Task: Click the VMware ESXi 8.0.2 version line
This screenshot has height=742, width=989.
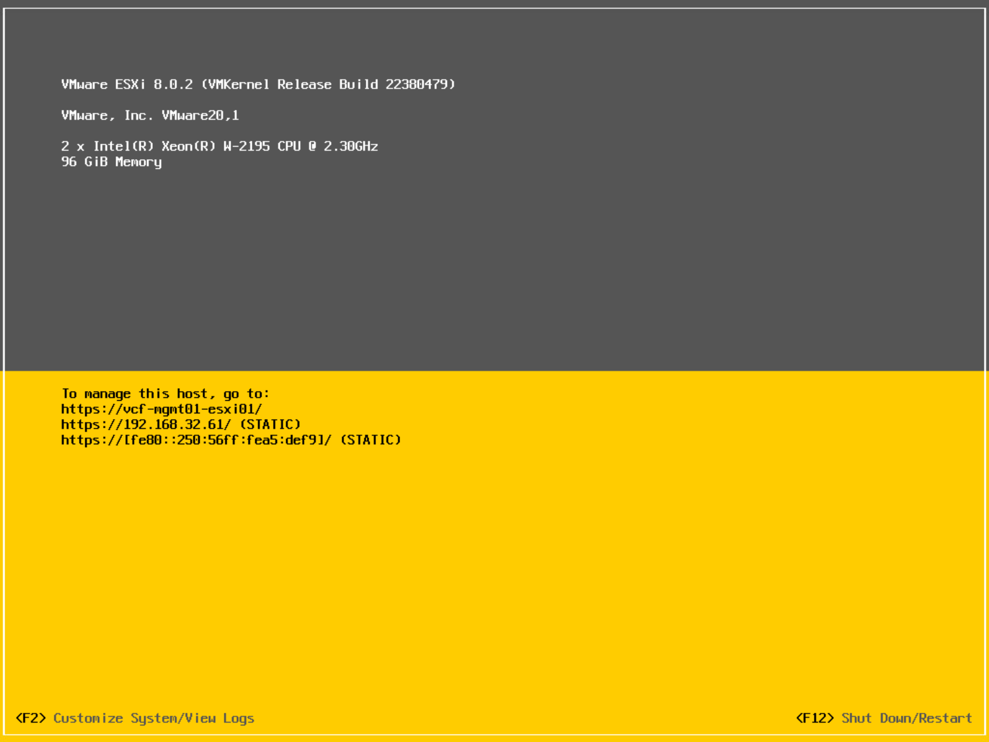Action: (258, 84)
